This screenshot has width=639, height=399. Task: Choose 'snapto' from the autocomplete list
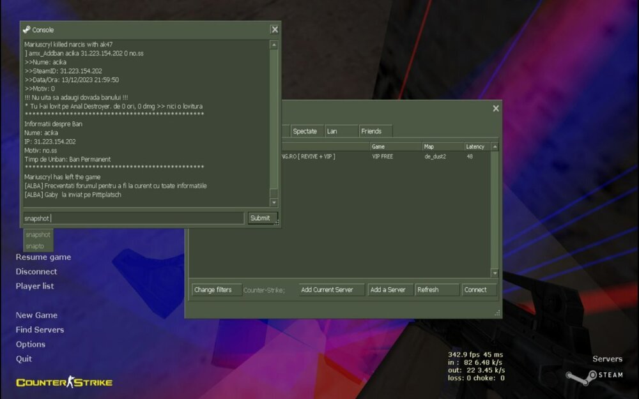(35, 246)
